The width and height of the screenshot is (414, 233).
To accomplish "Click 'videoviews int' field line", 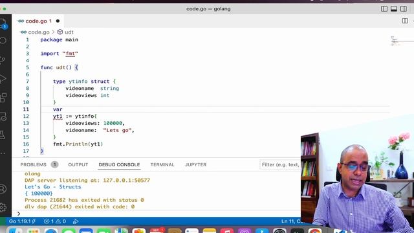I will [87, 95].
